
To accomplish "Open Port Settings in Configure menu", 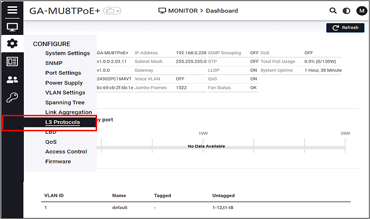I will (x=63, y=73).
